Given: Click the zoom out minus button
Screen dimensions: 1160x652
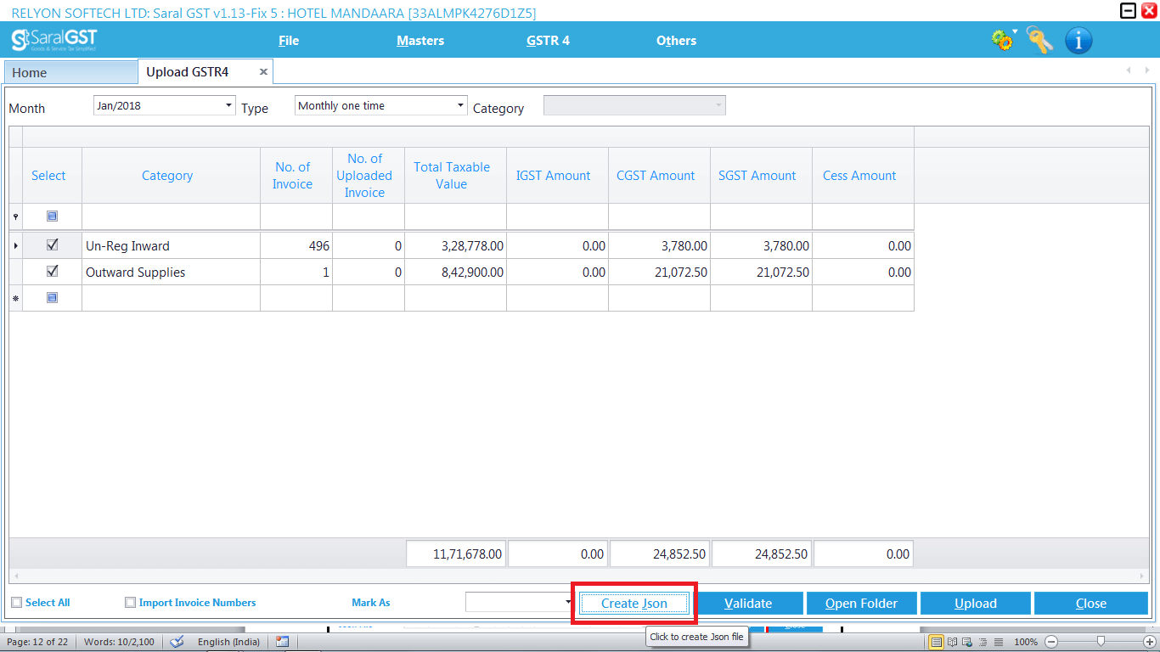Looking at the screenshot, I should pos(1051,642).
